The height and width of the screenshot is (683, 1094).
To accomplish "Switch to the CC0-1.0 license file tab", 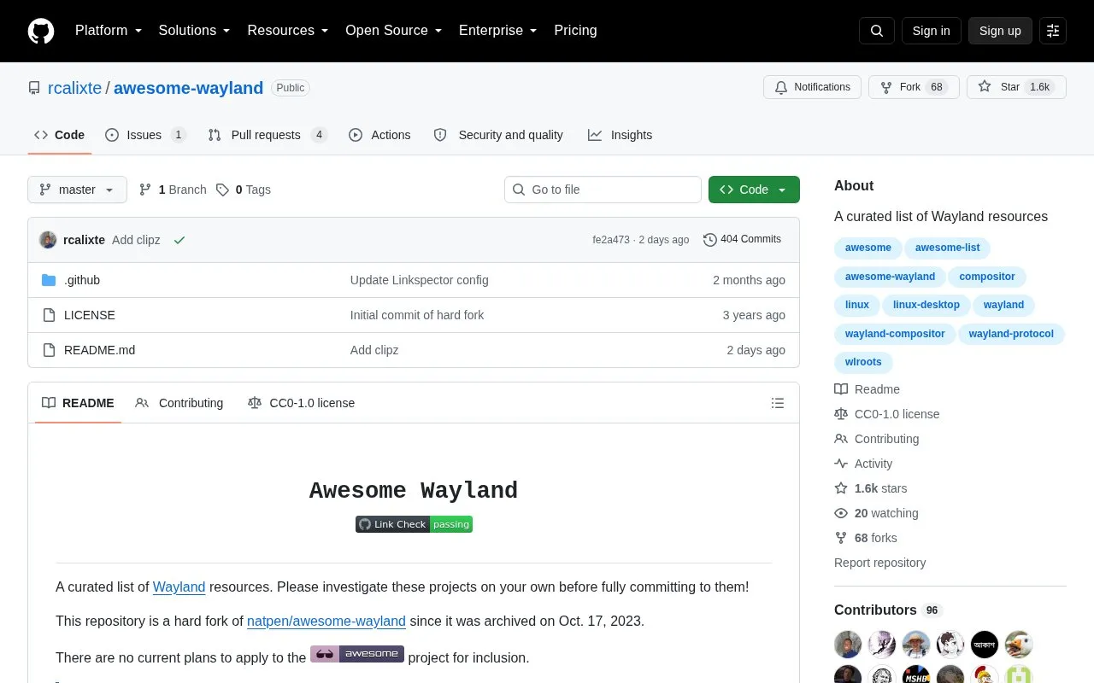I will (301, 403).
